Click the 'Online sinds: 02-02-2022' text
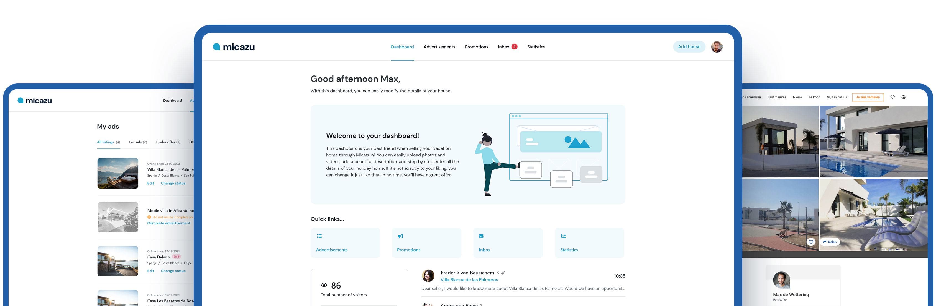The width and height of the screenshot is (936, 306). pyautogui.click(x=163, y=164)
